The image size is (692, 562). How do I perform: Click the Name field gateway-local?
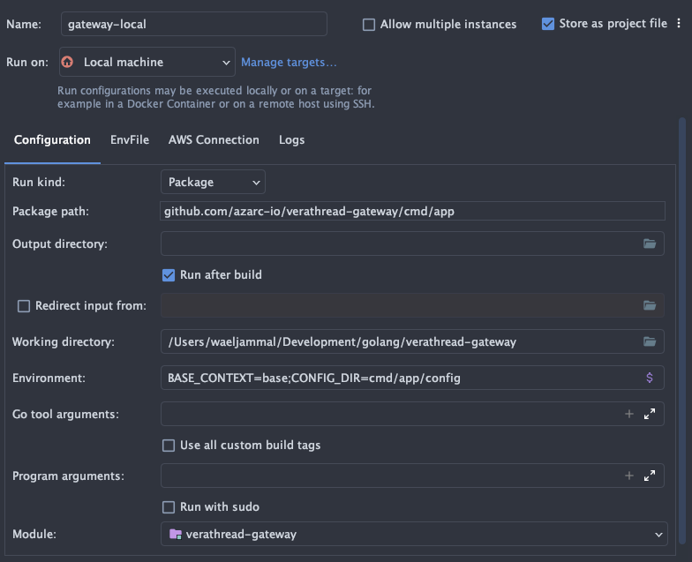click(194, 24)
